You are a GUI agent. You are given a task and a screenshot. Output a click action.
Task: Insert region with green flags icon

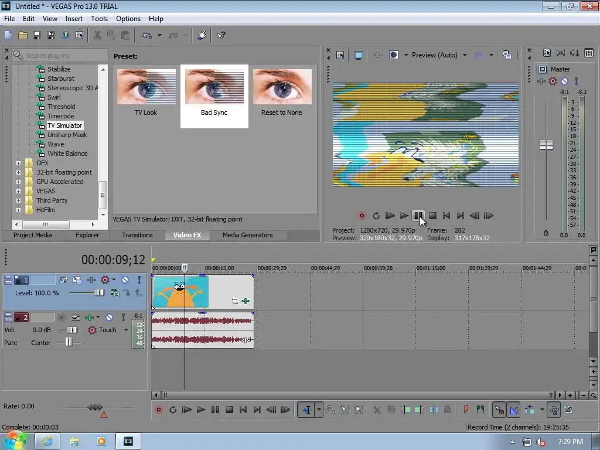click(480, 410)
